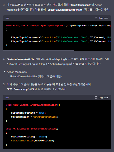Click the inline code 'InputComponent' in step 3
The height and width of the screenshot is (152, 114).
coord(80,5)
